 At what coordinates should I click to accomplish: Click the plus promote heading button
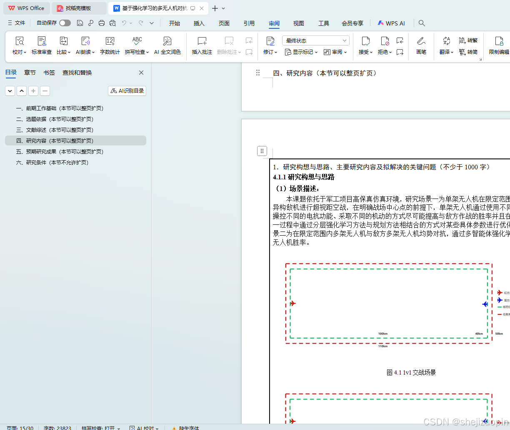tap(33, 91)
